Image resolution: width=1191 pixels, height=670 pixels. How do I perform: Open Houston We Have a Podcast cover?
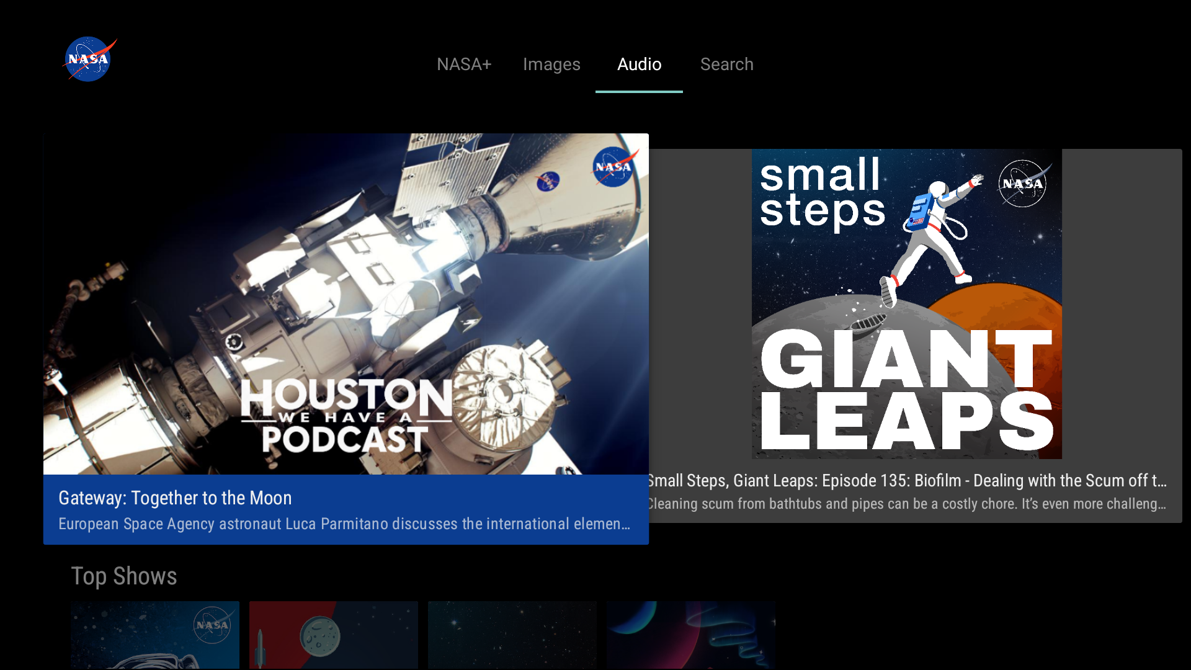tap(346, 304)
